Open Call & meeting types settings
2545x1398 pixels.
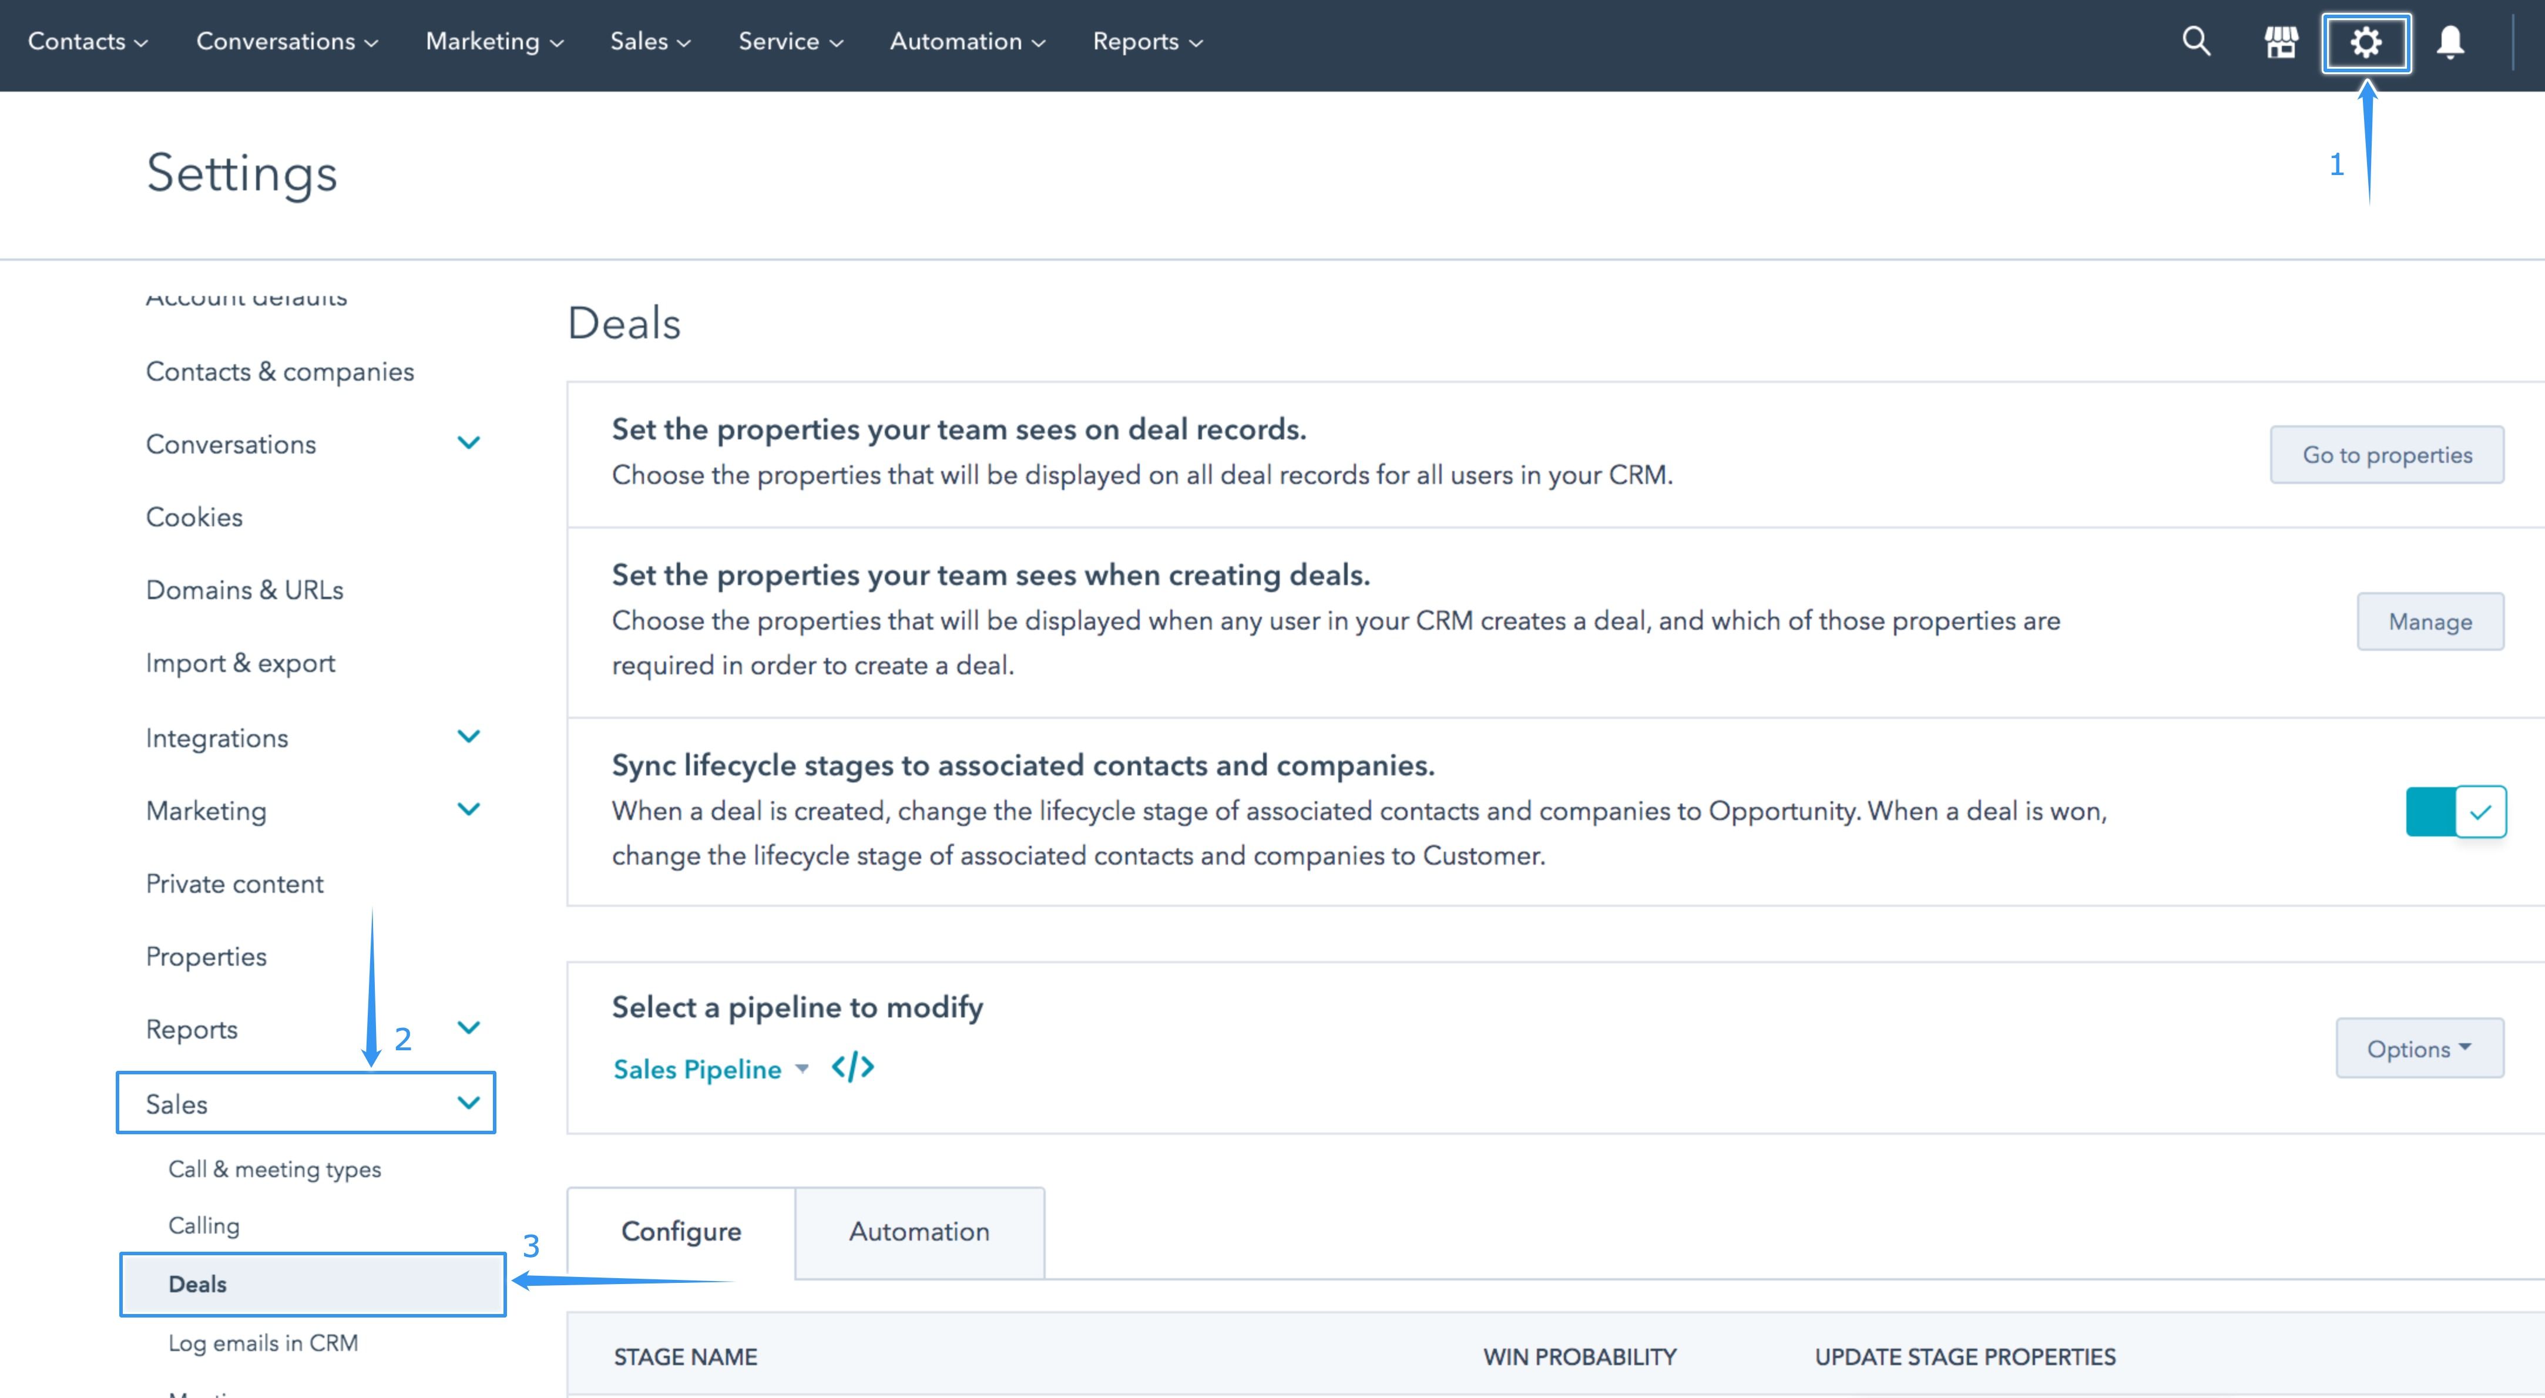click(x=274, y=1169)
